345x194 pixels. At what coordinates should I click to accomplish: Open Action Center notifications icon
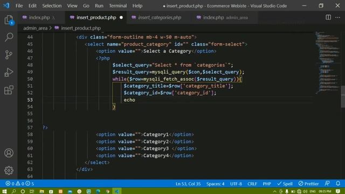click(338, 191)
